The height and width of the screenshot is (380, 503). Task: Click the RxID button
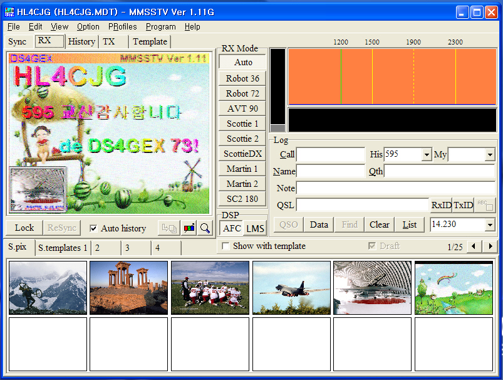tap(441, 205)
